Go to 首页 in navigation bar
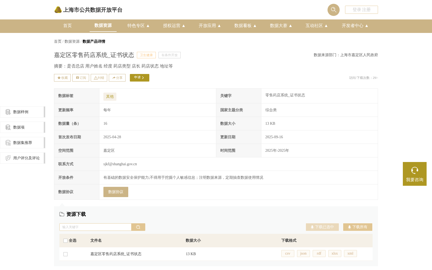This screenshot has width=432, height=270. (x=67, y=26)
